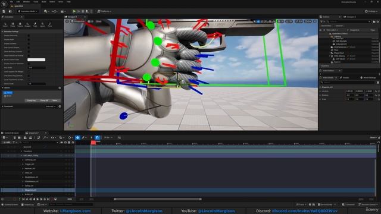Toggle the Display Hierarchy checkbox
Image resolution: width=381 pixels, height=214 pixels.
(29, 36)
